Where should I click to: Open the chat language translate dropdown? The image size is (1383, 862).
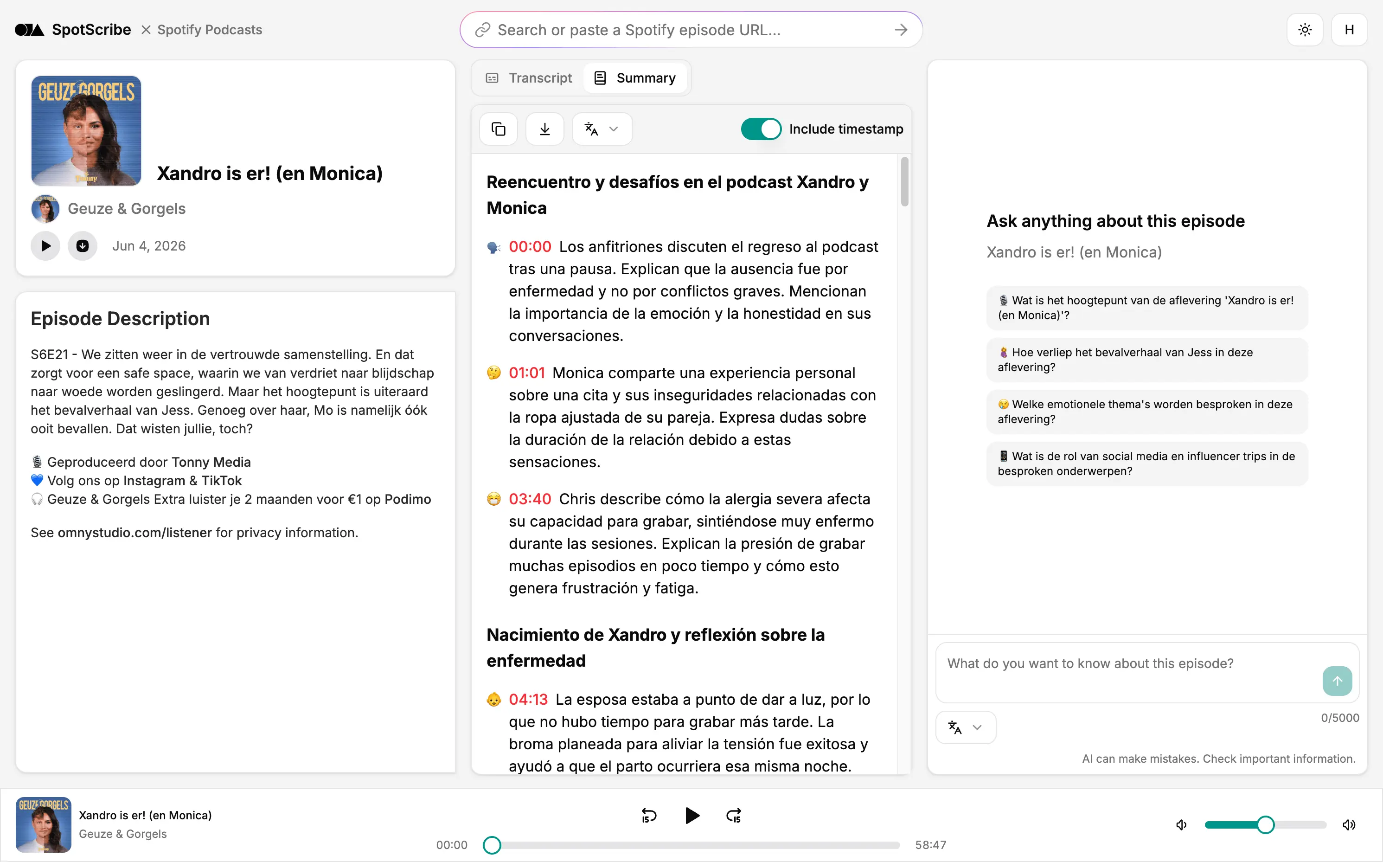[x=966, y=727]
